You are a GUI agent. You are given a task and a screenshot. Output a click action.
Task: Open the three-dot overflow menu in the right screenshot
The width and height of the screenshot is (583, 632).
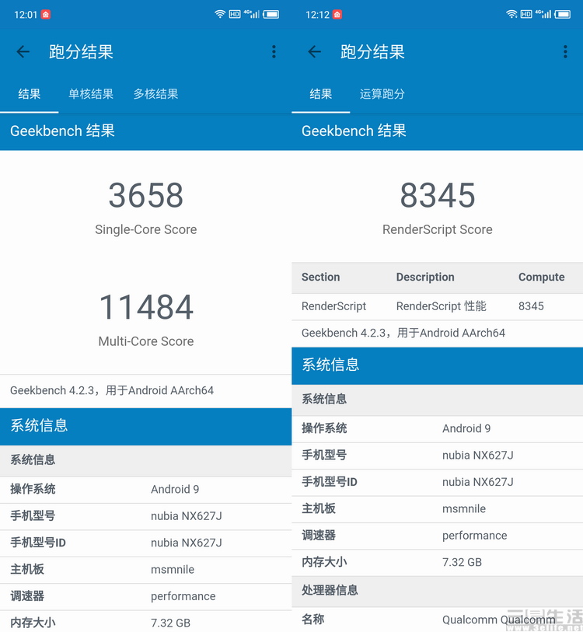click(x=565, y=51)
